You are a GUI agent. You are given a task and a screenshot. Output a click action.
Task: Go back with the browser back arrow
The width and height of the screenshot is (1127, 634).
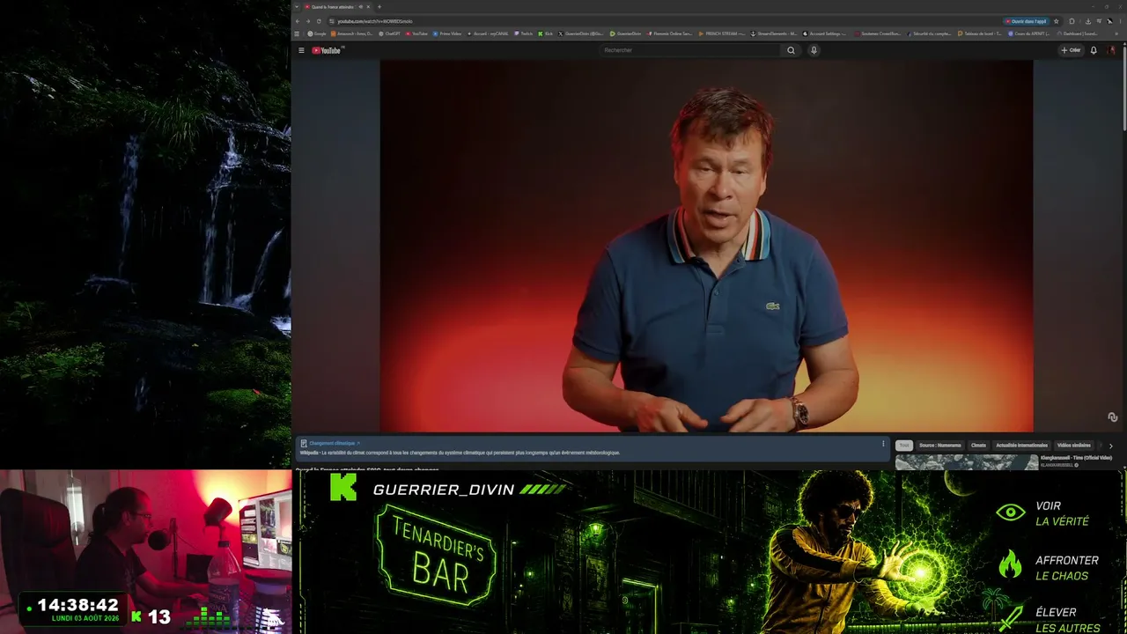(298, 21)
